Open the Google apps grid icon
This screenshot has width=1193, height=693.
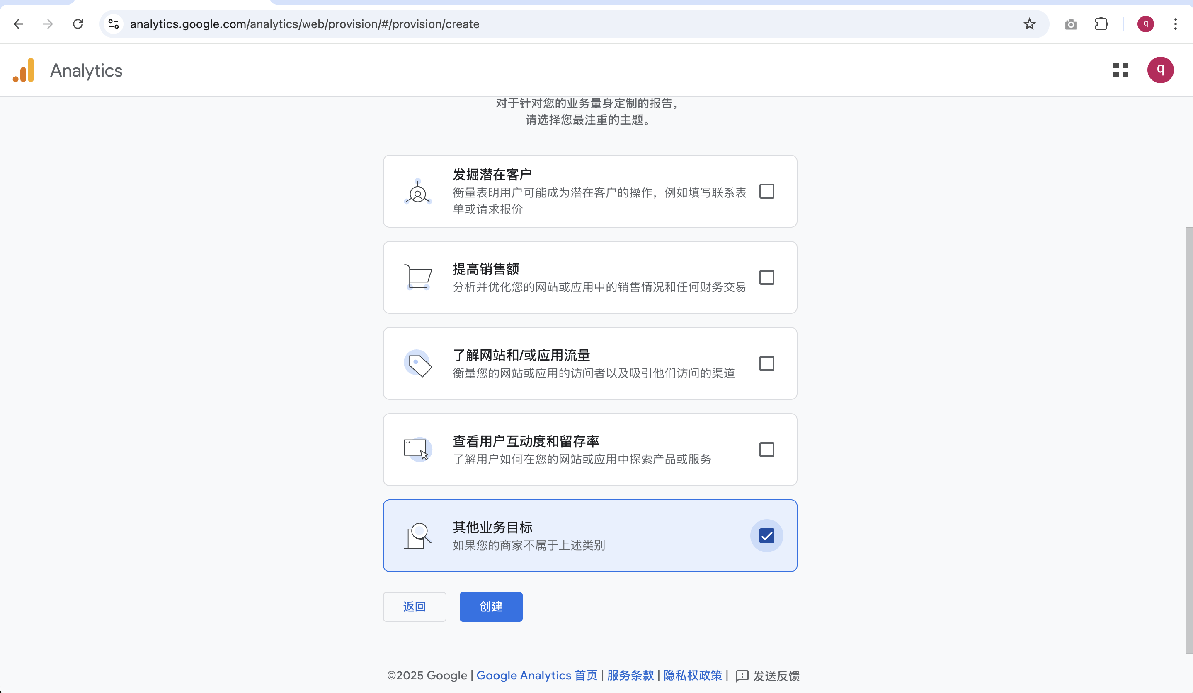coord(1120,70)
